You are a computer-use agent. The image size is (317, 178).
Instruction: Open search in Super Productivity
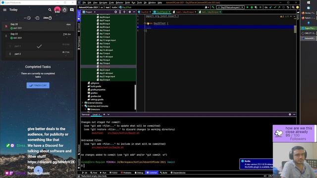pyautogui.click(x=50, y=10)
